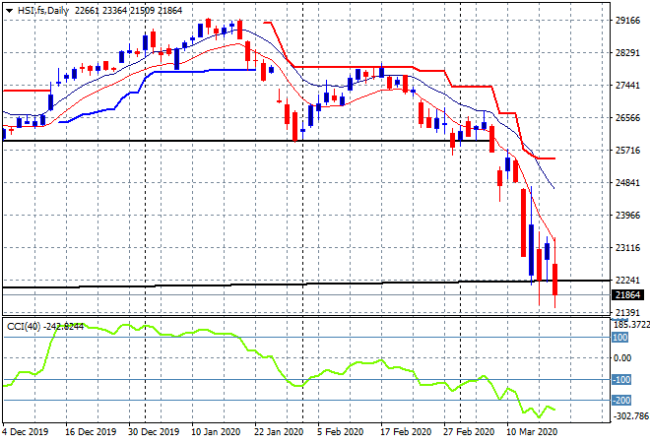Screen dimensions: 650x443
Task: Select the 4 Dec 2019 date label
Action: pyautogui.click(x=26, y=432)
